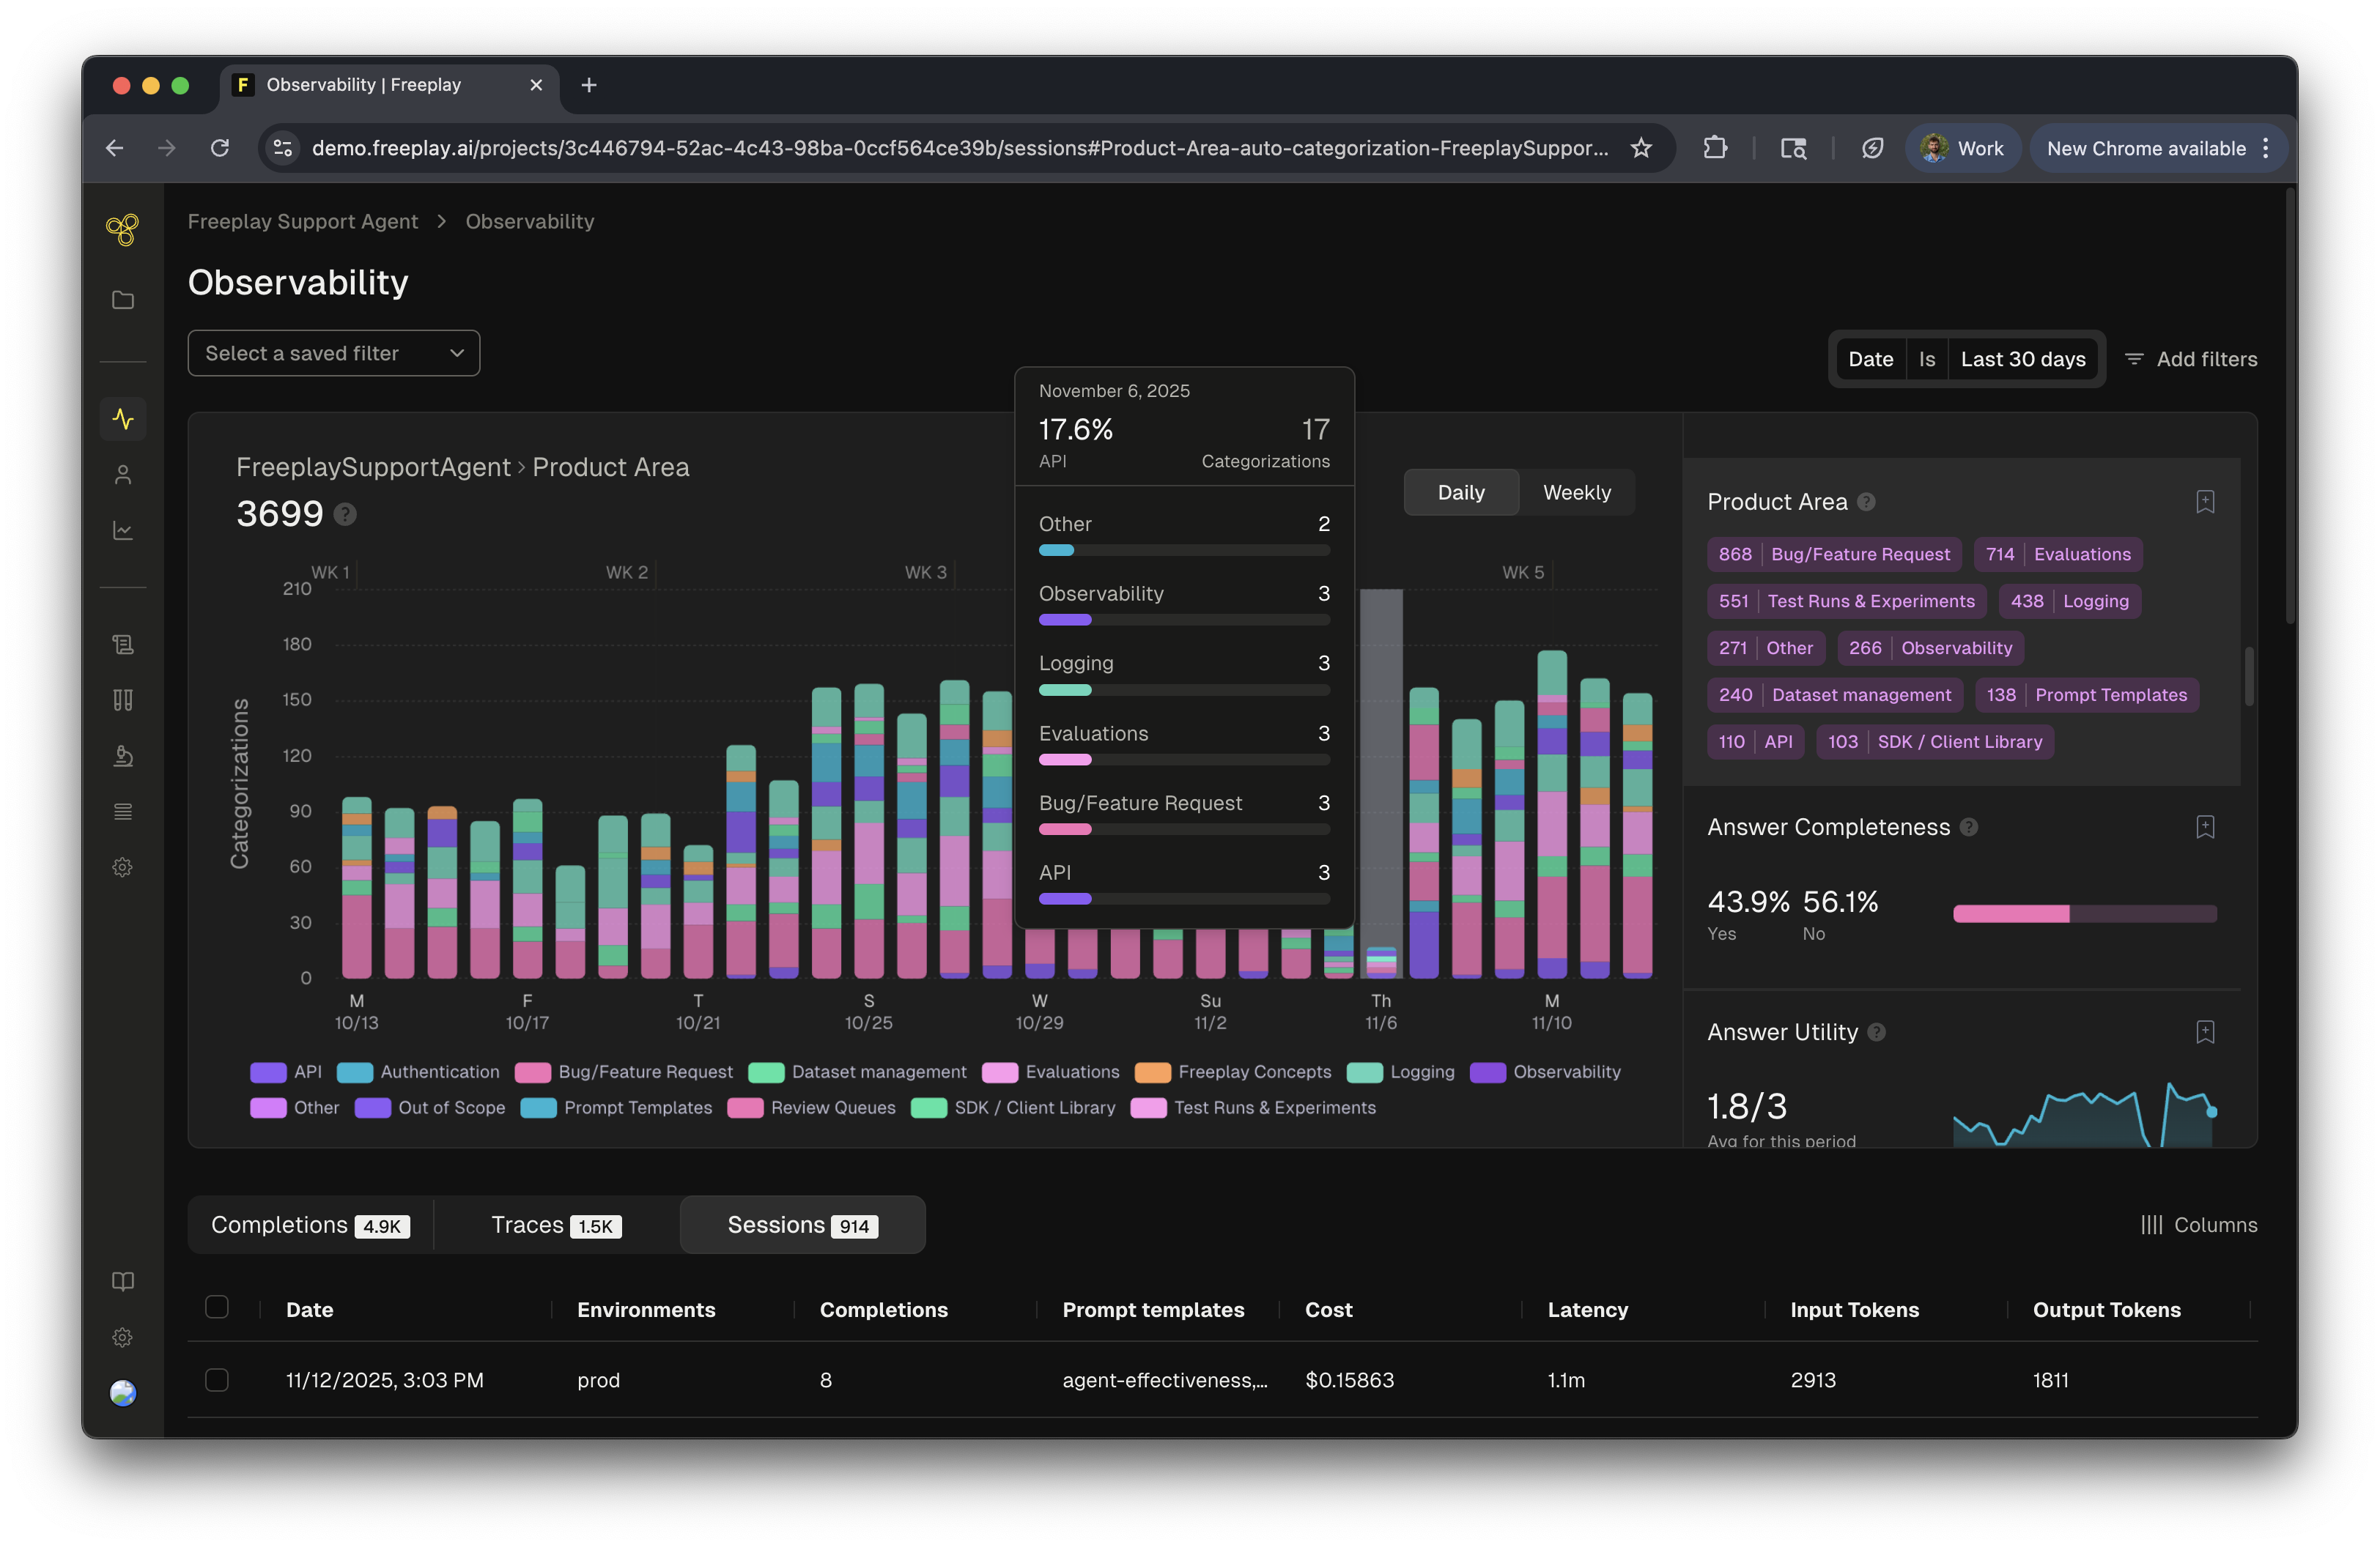Select the Observability pulse icon in sidebar

[122, 419]
